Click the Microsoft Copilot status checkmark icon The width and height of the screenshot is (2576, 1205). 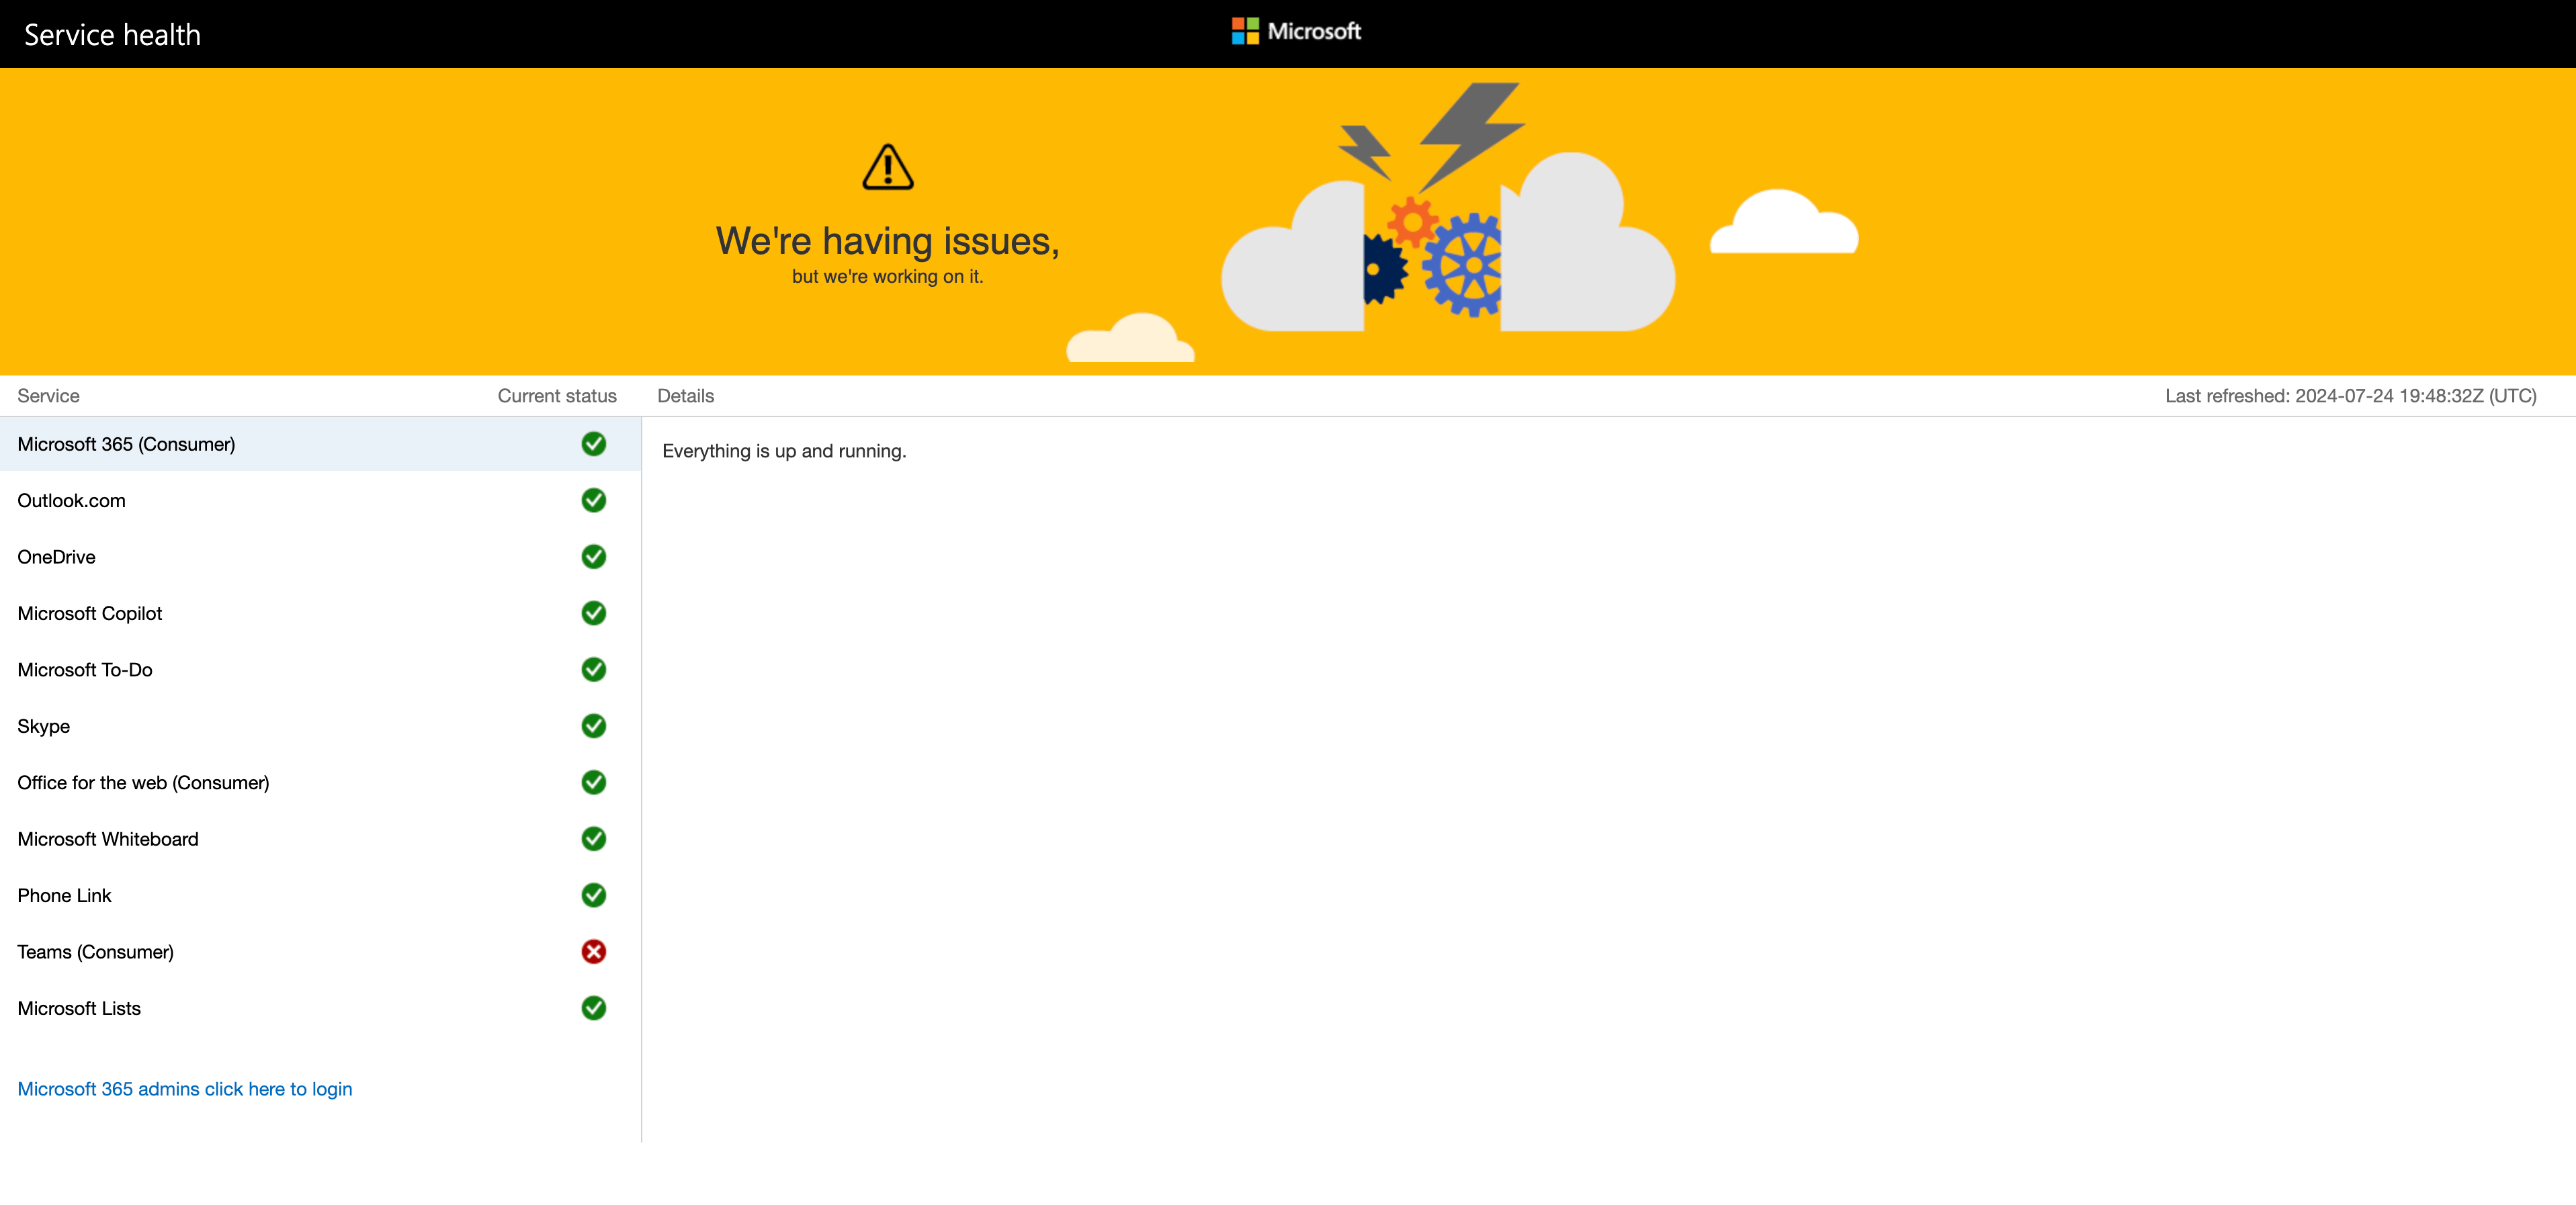tap(593, 613)
